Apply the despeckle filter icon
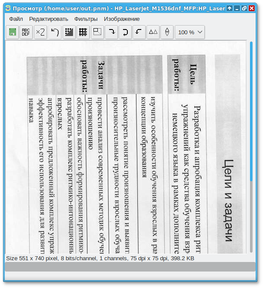The image size is (263, 288). point(69,32)
